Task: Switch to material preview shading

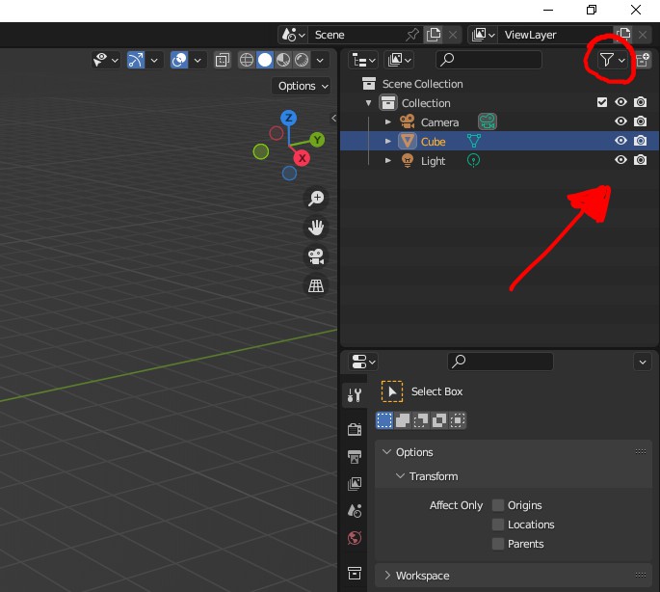Action: pyautogui.click(x=283, y=60)
